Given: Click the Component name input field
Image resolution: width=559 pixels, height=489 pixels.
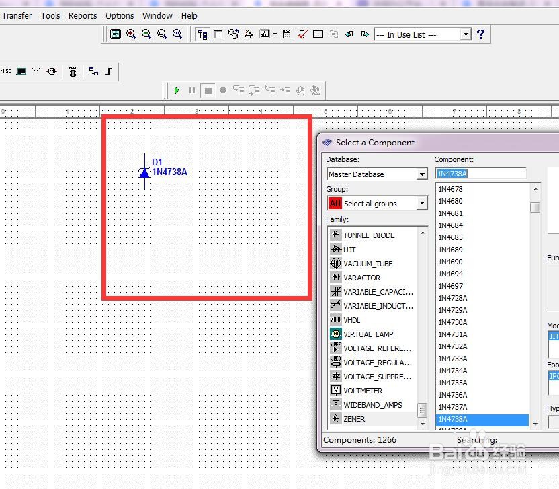Looking at the screenshot, I should [480, 174].
